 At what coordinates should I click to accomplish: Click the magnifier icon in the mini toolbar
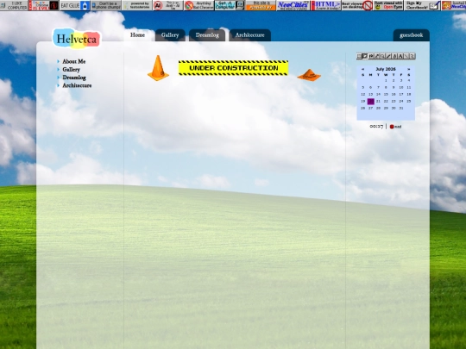tap(382, 56)
